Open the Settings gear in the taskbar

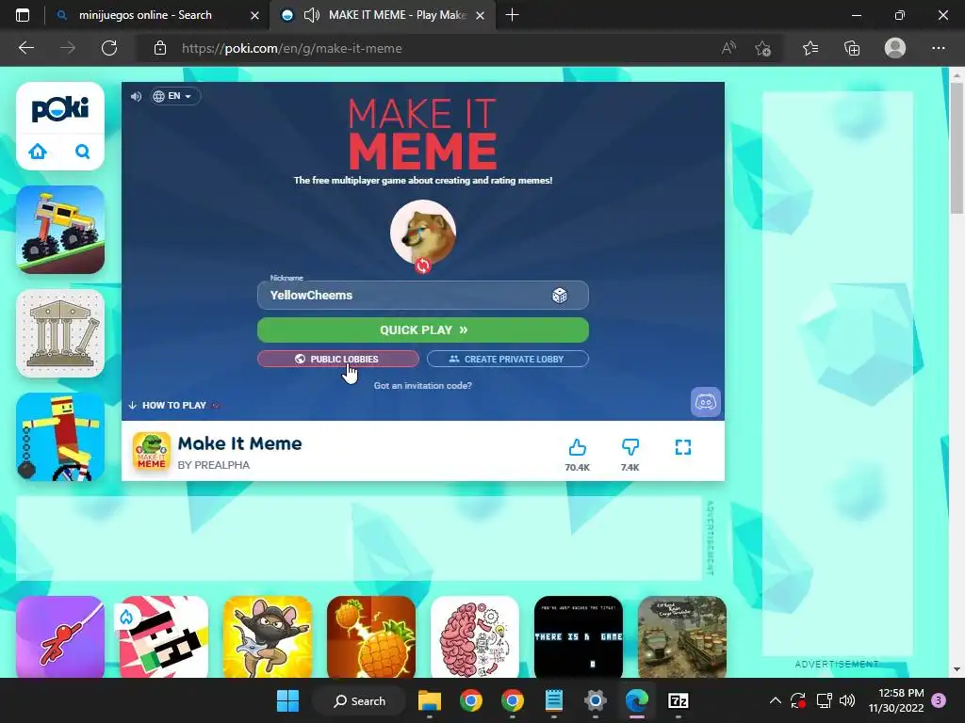(596, 700)
